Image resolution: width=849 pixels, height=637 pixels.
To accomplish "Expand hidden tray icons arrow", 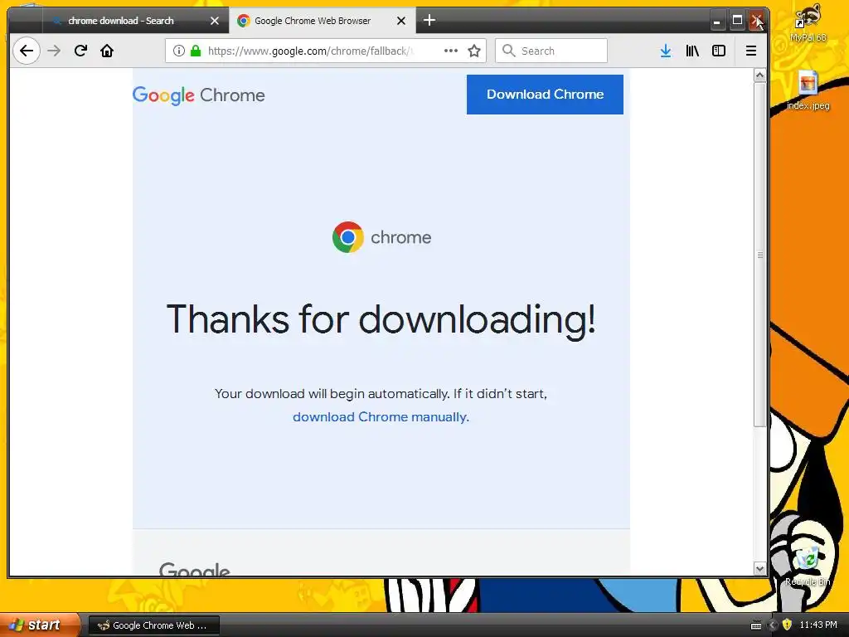I will pos(773,625).
